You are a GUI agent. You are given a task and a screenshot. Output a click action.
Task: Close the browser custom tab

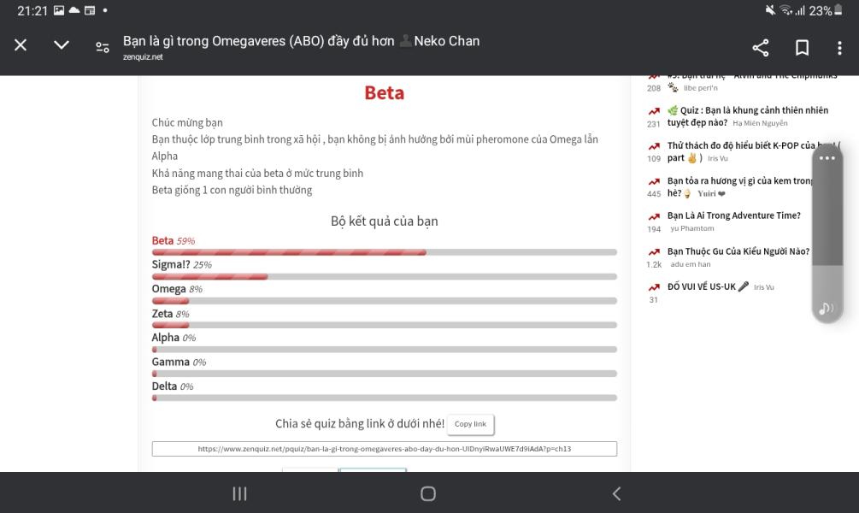tap(21, 45)
